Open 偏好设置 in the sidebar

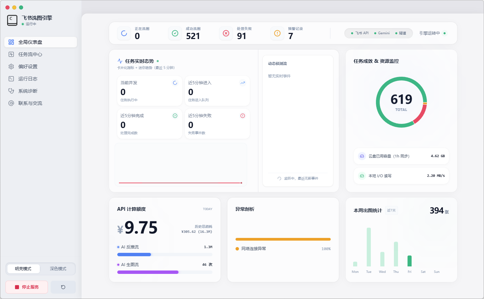(x=28, y=67)
